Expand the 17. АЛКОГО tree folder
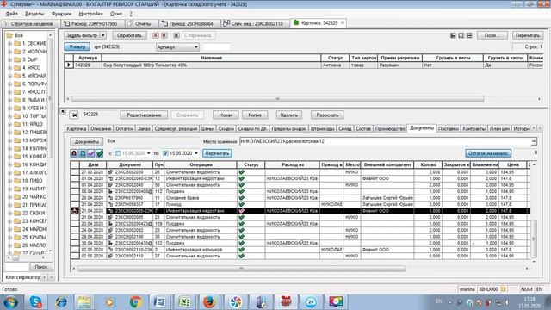Screen dimensions: 551x310 tap(9, 172)
